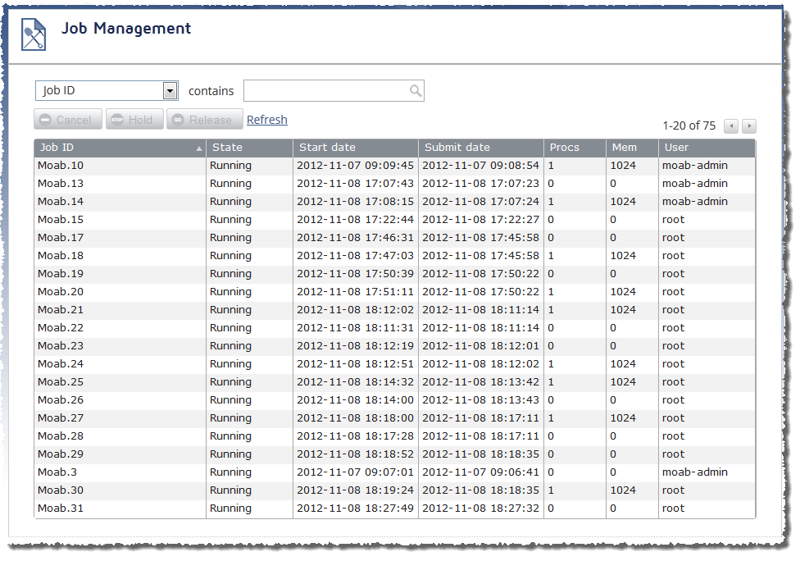This screenshot has height=561, width=800.
Task: Click root user in Moab.31 row
Action: pos(674,508)
